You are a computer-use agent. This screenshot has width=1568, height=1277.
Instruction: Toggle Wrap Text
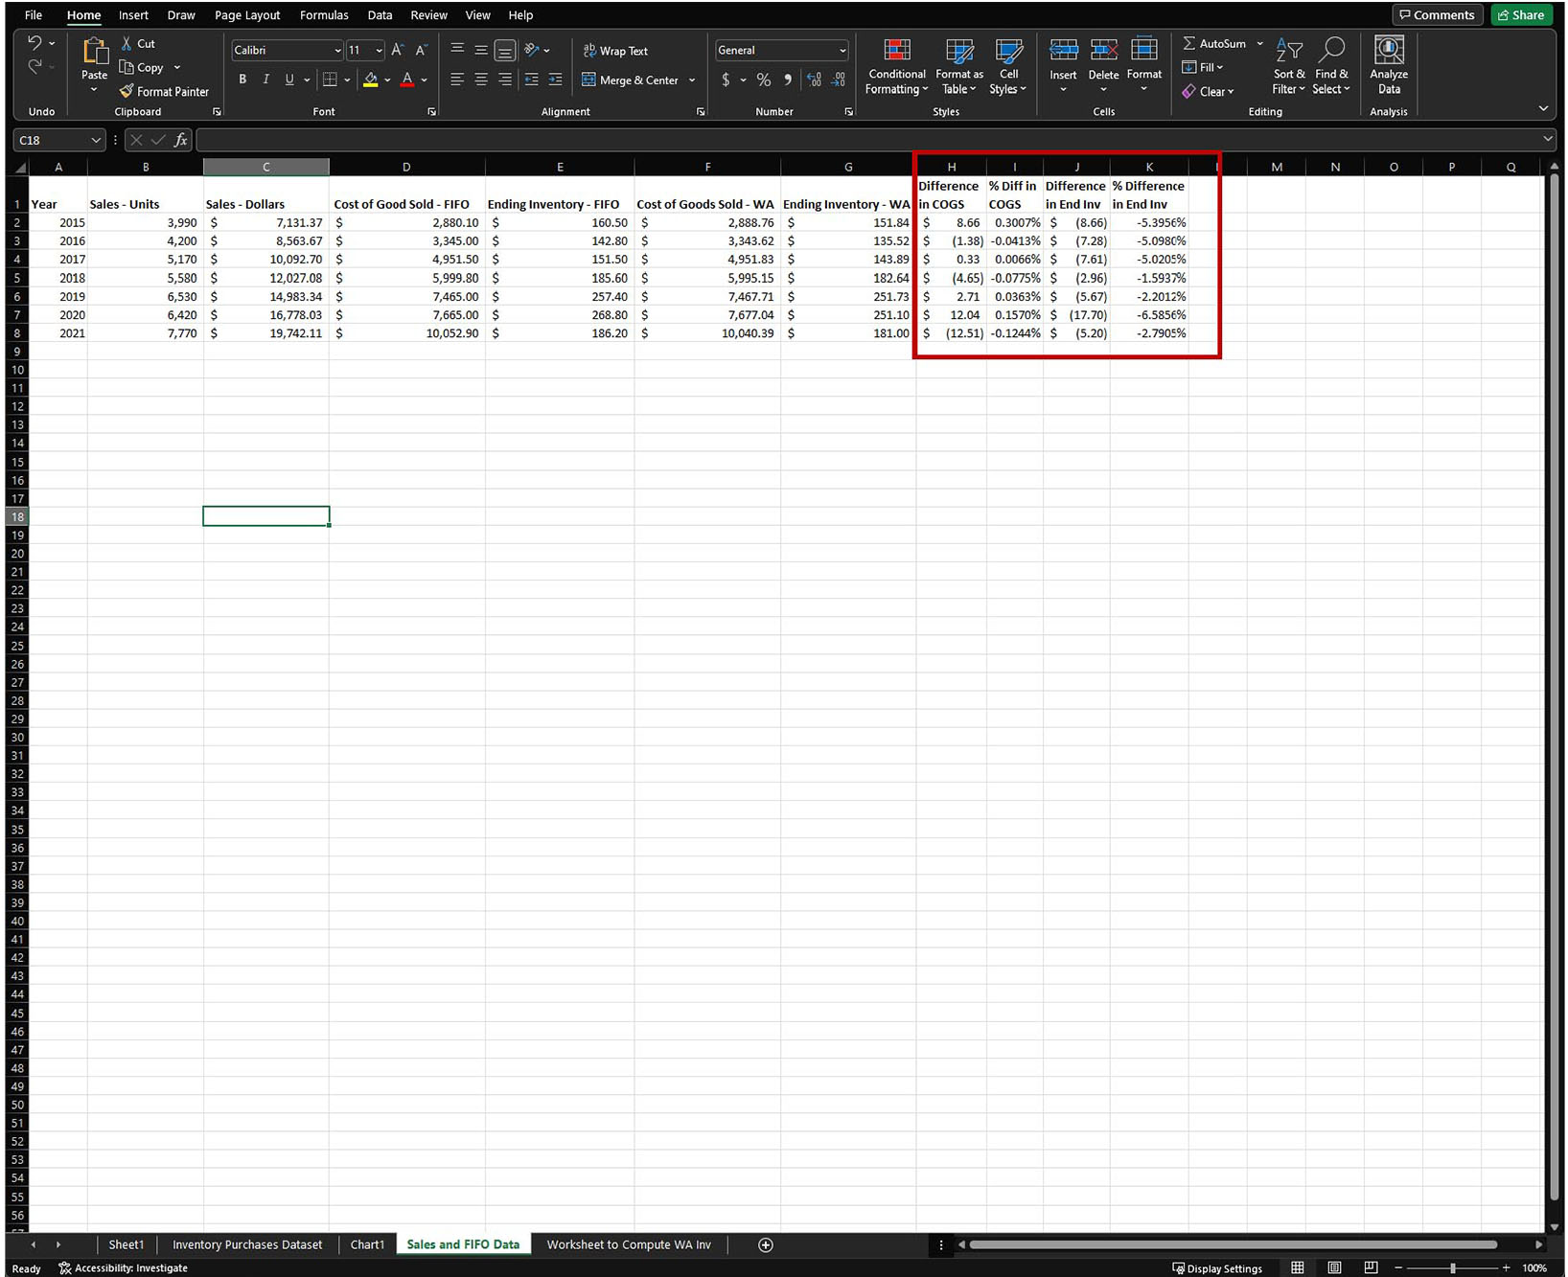point(615,51)
